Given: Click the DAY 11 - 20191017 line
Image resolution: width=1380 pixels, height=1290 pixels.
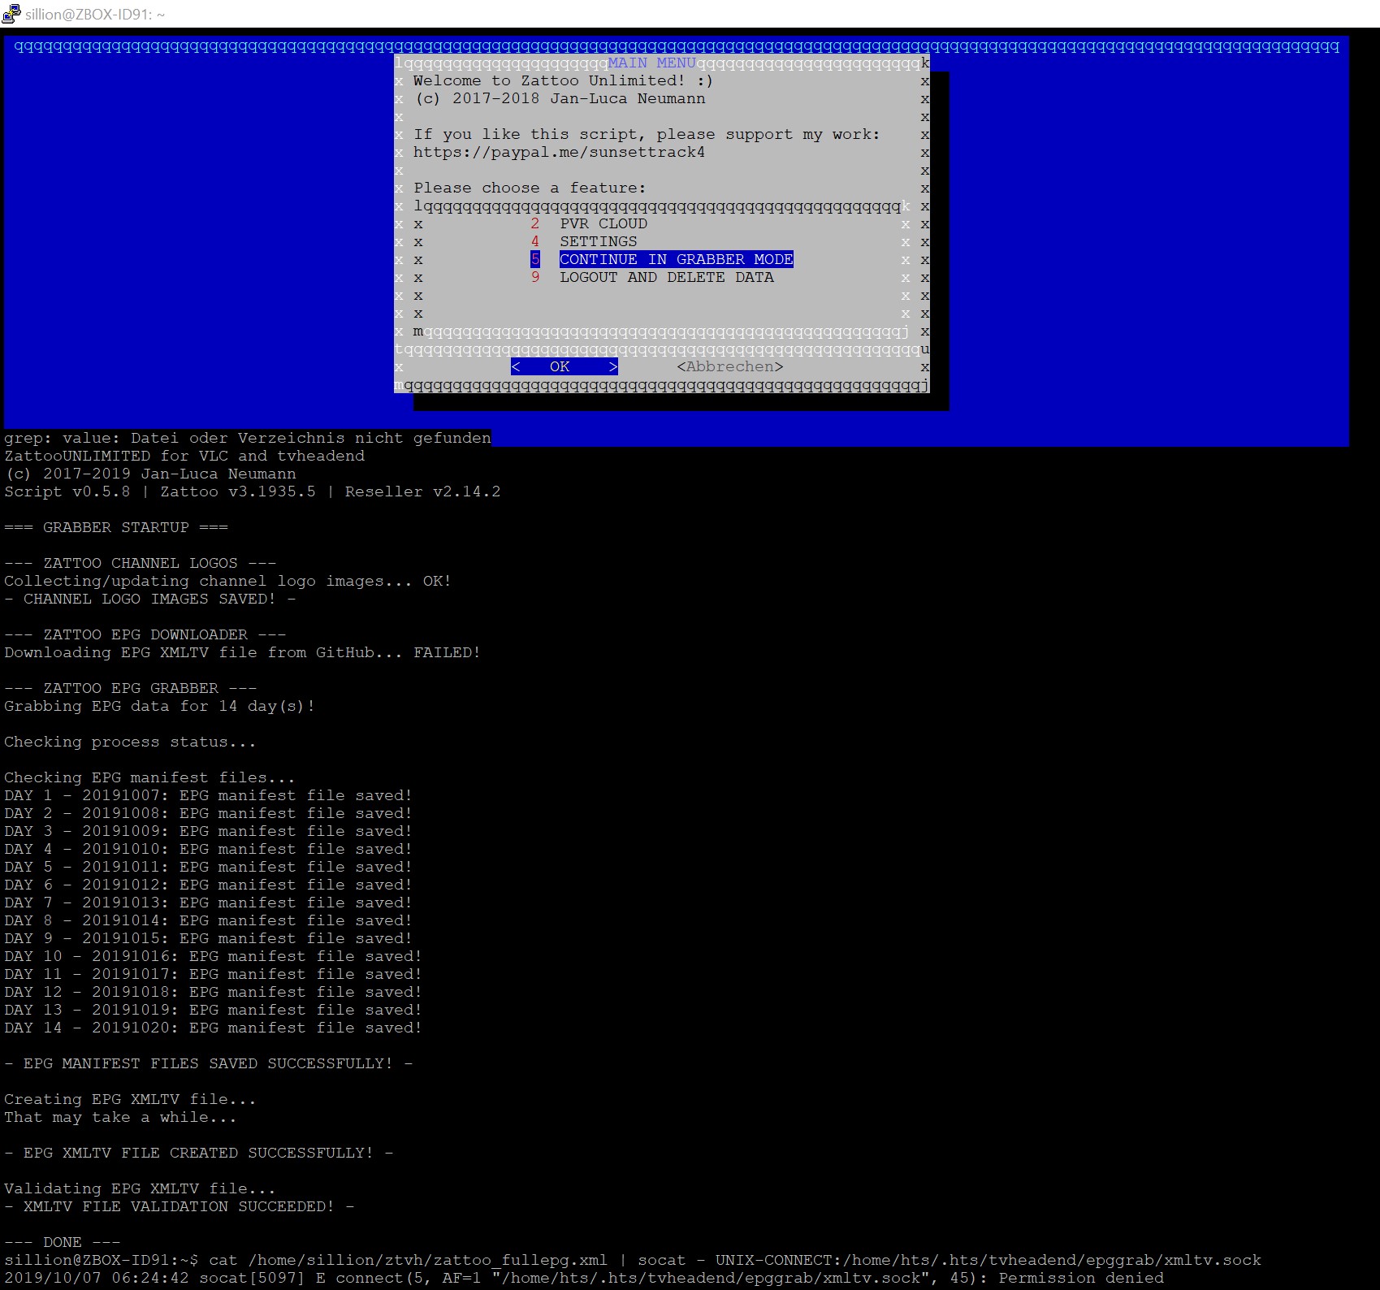Looking at the screenshot, I should pos(213,975).
